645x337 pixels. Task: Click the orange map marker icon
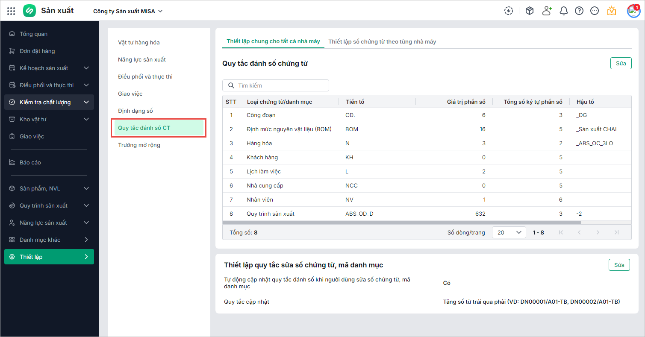(612, 11)
